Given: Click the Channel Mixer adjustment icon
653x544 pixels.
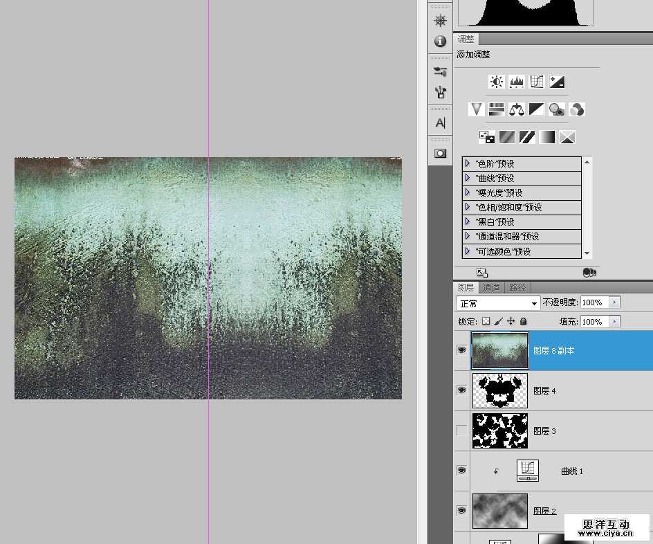Looking at the screenshot, I should pyautogui.click(x=577, y=109).
